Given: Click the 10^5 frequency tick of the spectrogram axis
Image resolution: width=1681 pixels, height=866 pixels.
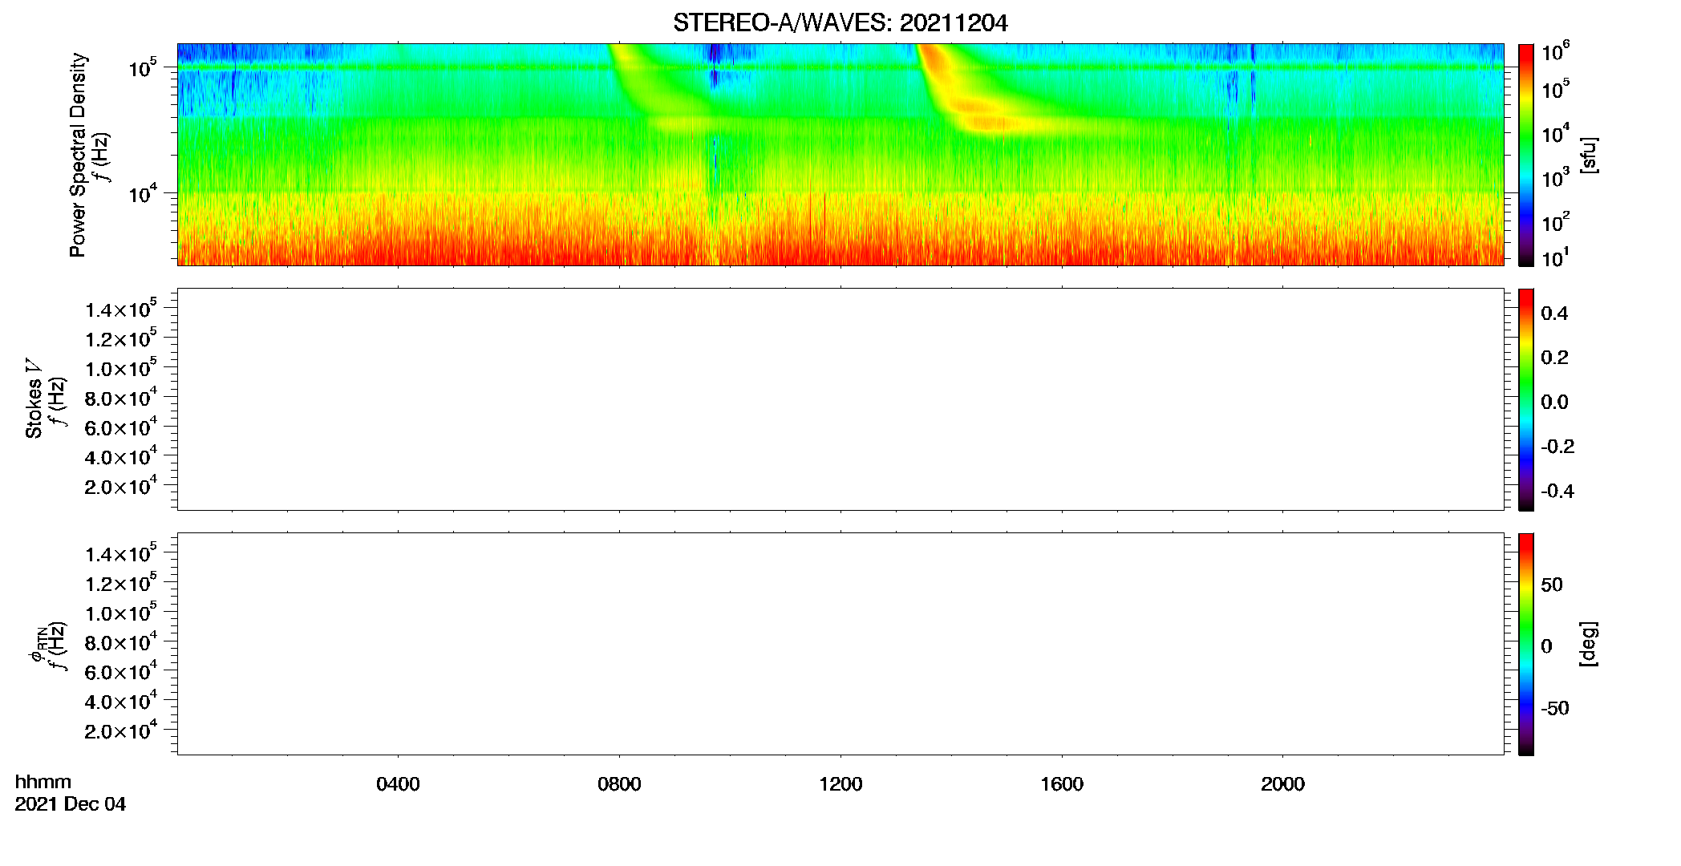Looking at the screenshot, I should coord(142,67).
